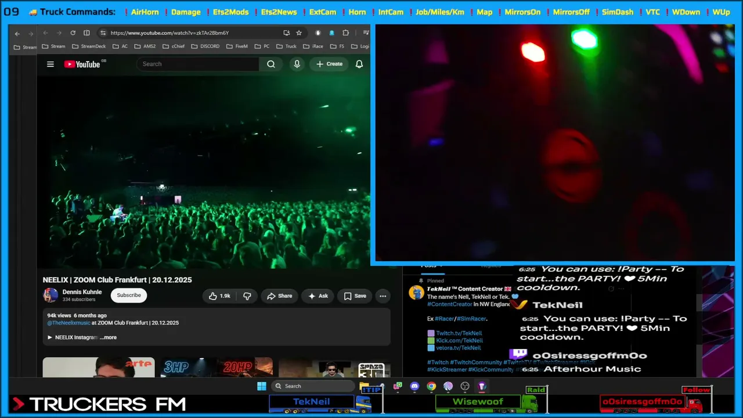
Task: Open the @TheNeelixmusic channel link
Action: (68, 323)
